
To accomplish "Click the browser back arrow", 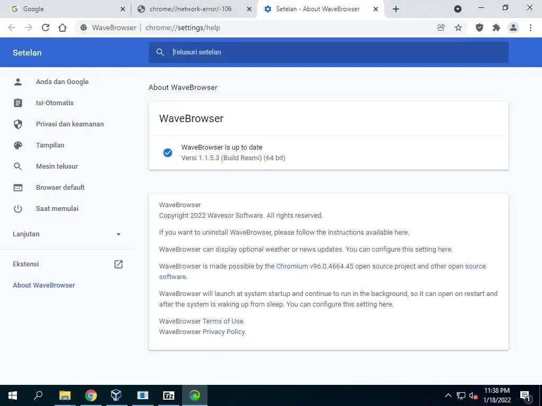I will tap(12, 27).
